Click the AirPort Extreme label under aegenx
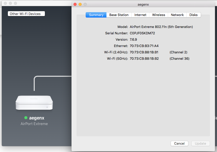Image resolution: width=217 pixels, height=152 pixels. coord(34,124)
